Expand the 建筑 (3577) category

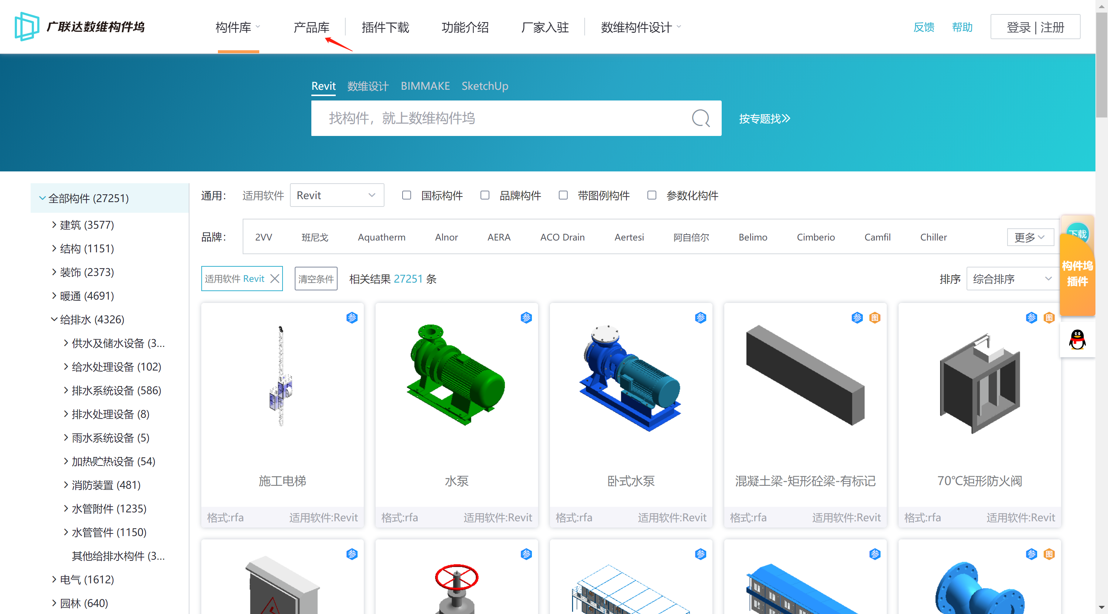[54, 224]
